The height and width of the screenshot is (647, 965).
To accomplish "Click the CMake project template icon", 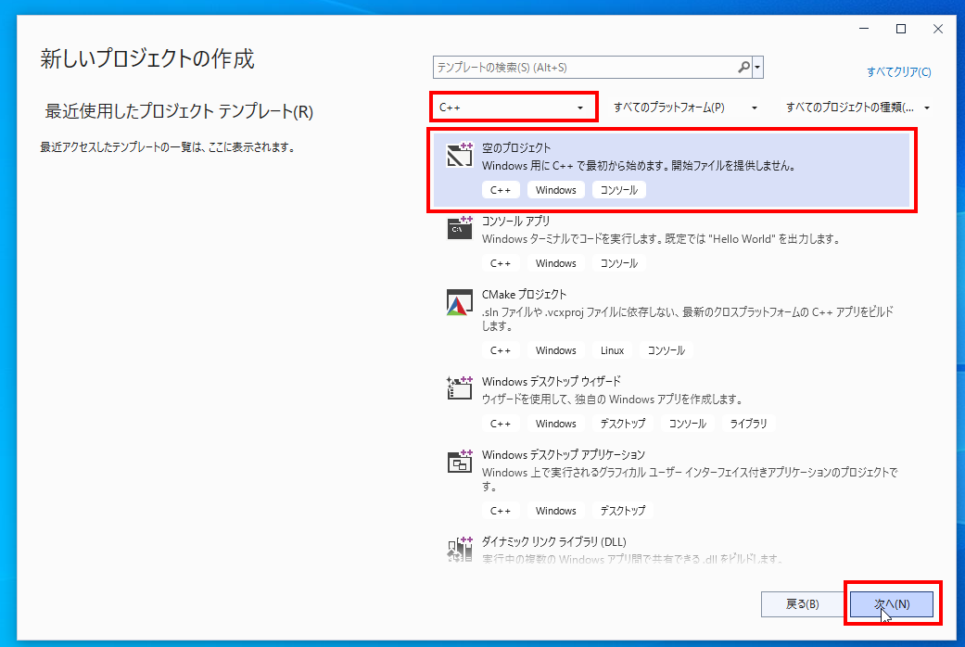I will [459, 302].
